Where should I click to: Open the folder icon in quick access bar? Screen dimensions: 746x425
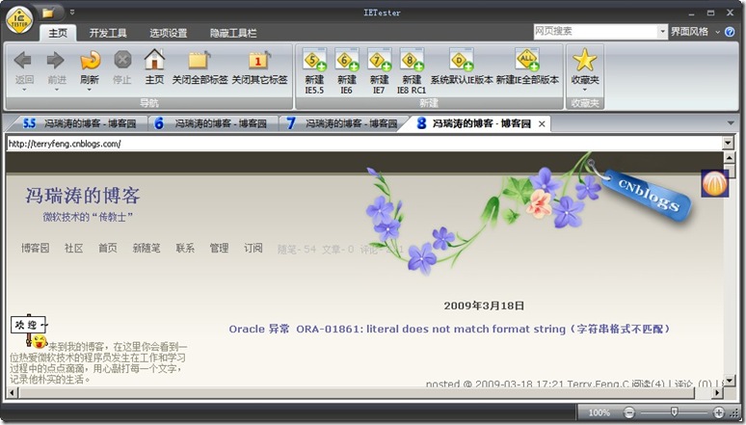pos(47,13)
